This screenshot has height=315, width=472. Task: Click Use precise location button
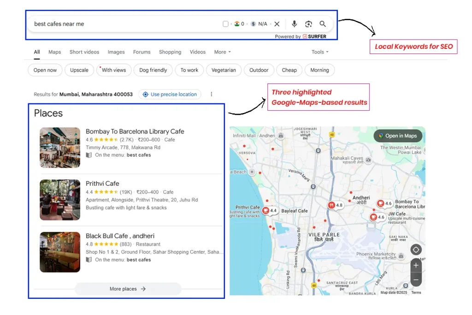coord(170,94)
